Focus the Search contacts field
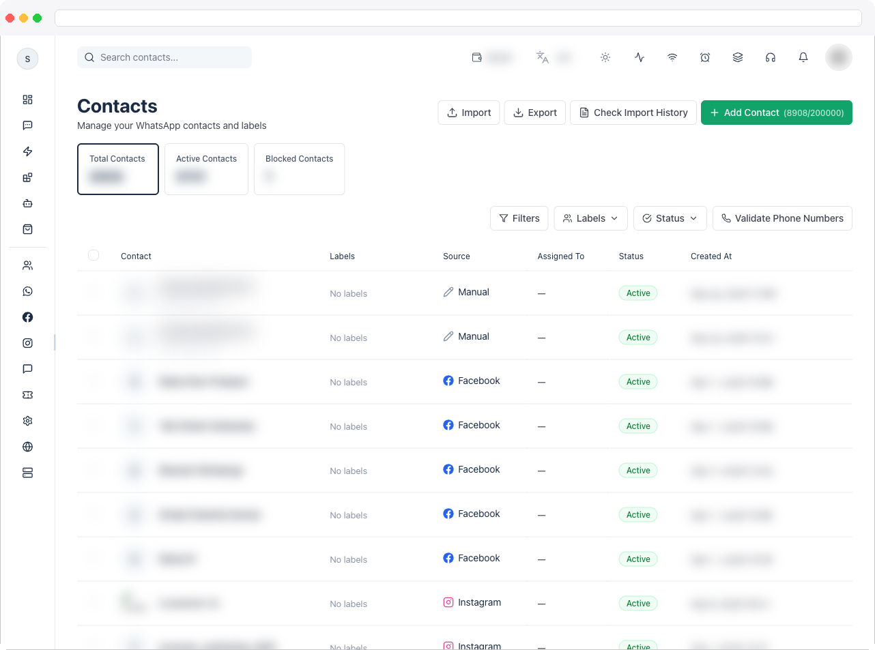Image resolution: width=875 pixels, height=650 pixels. 164,57
